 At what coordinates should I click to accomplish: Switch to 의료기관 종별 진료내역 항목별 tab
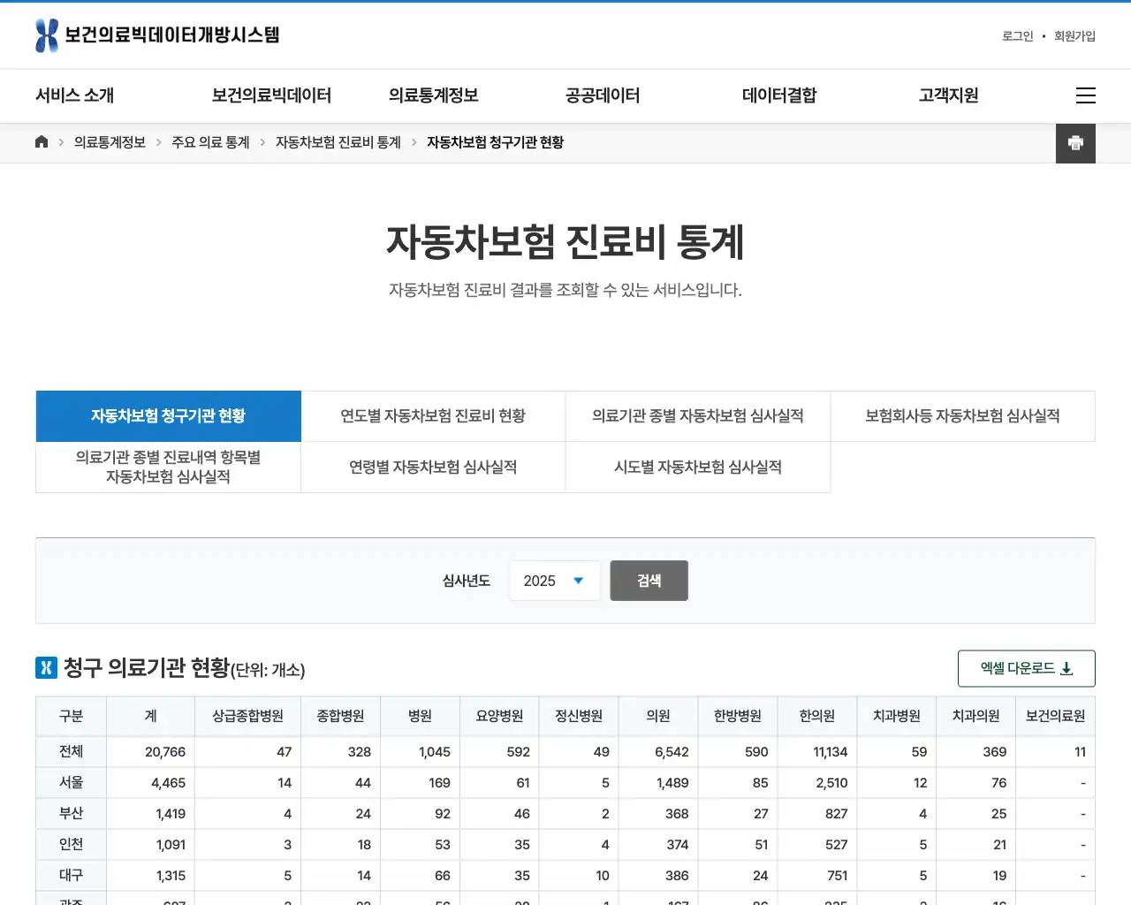pos(169,467)
